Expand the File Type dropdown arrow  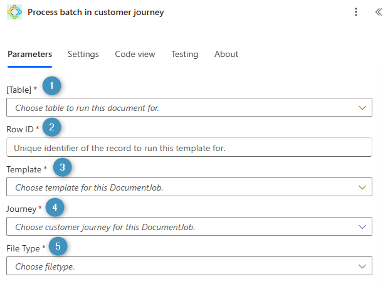[362, 266]
